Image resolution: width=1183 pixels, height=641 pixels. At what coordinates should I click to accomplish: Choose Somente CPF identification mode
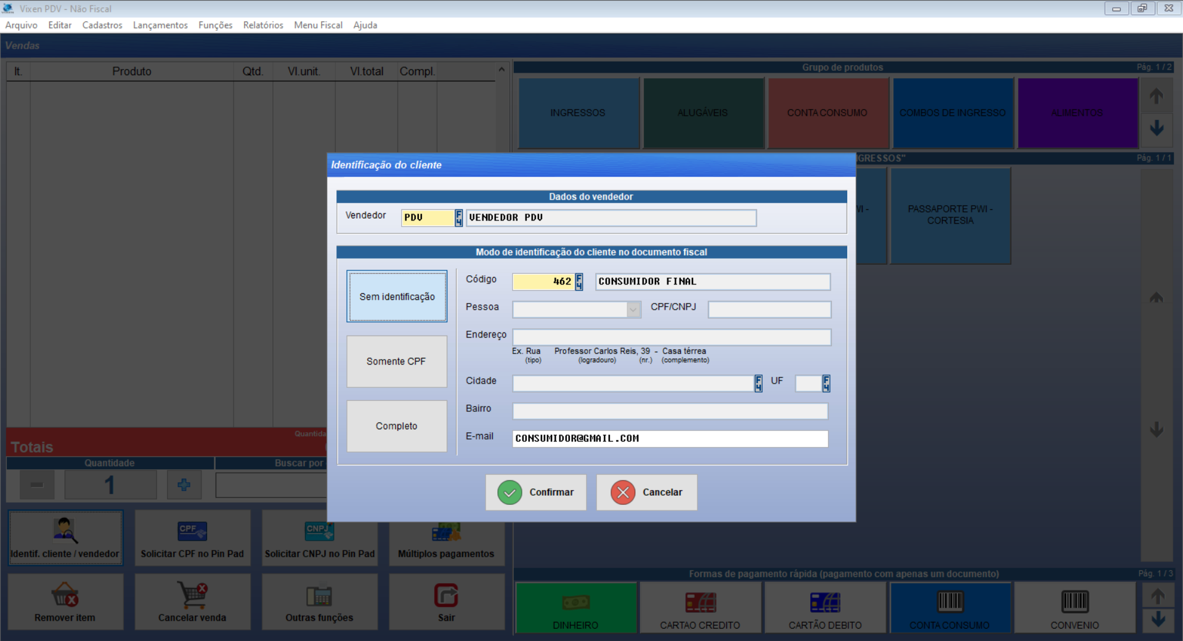[x=396, y=361]
